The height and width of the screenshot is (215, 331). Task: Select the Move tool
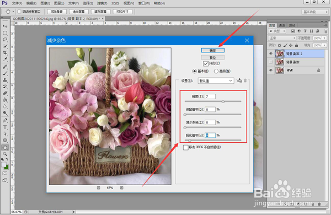5,26
